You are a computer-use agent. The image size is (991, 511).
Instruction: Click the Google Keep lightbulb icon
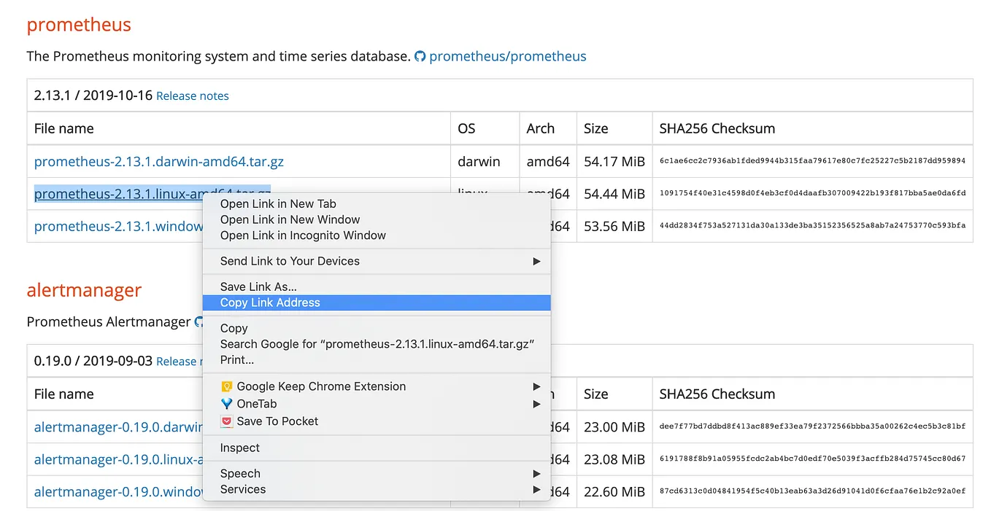(227, 386)
